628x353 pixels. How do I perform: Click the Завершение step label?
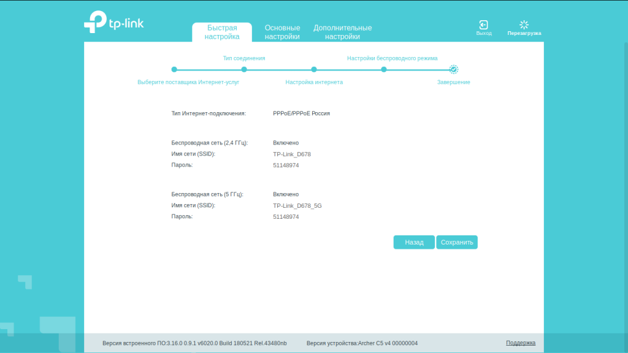453,82
